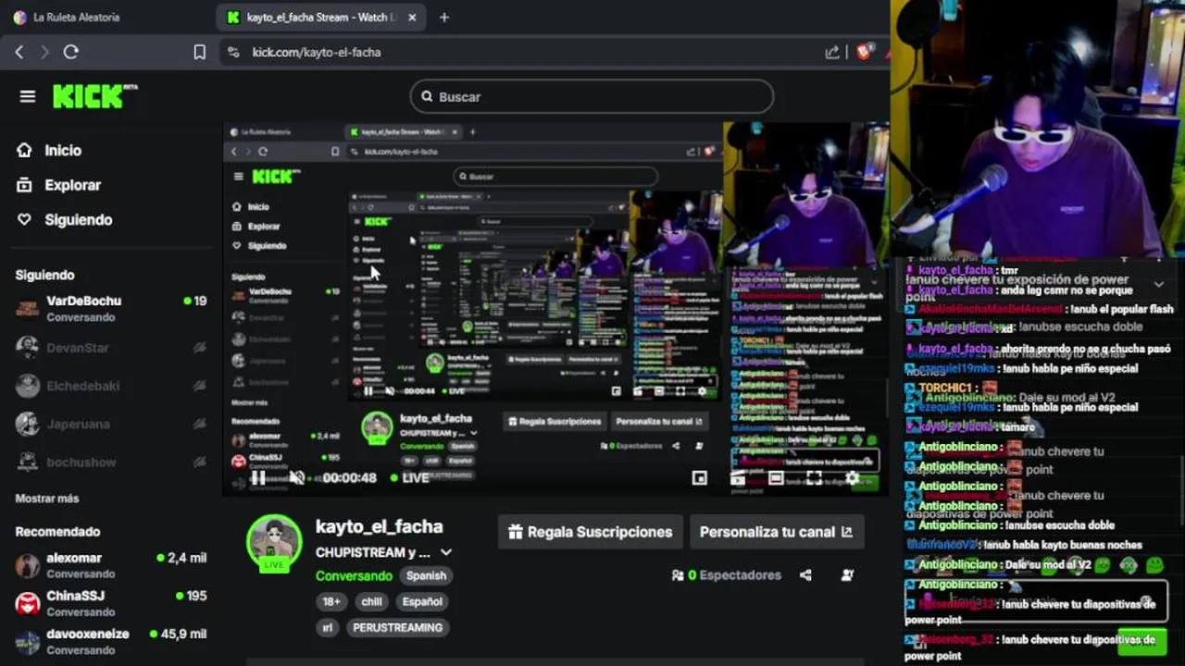Click the kayto_el_facha channel name heading
The image size is (1185, 666).
click(x=380, y=526)
